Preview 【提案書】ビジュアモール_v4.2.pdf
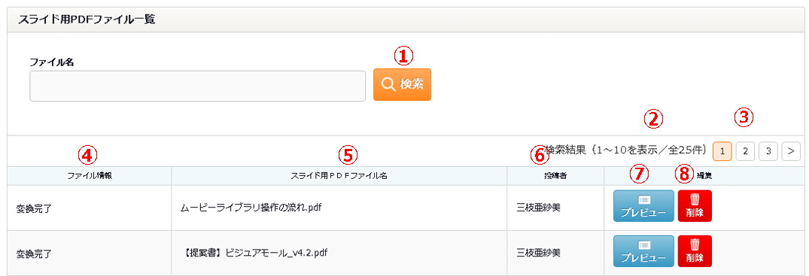The height and width of the screenshot is (276, 809). pos(643,251)
